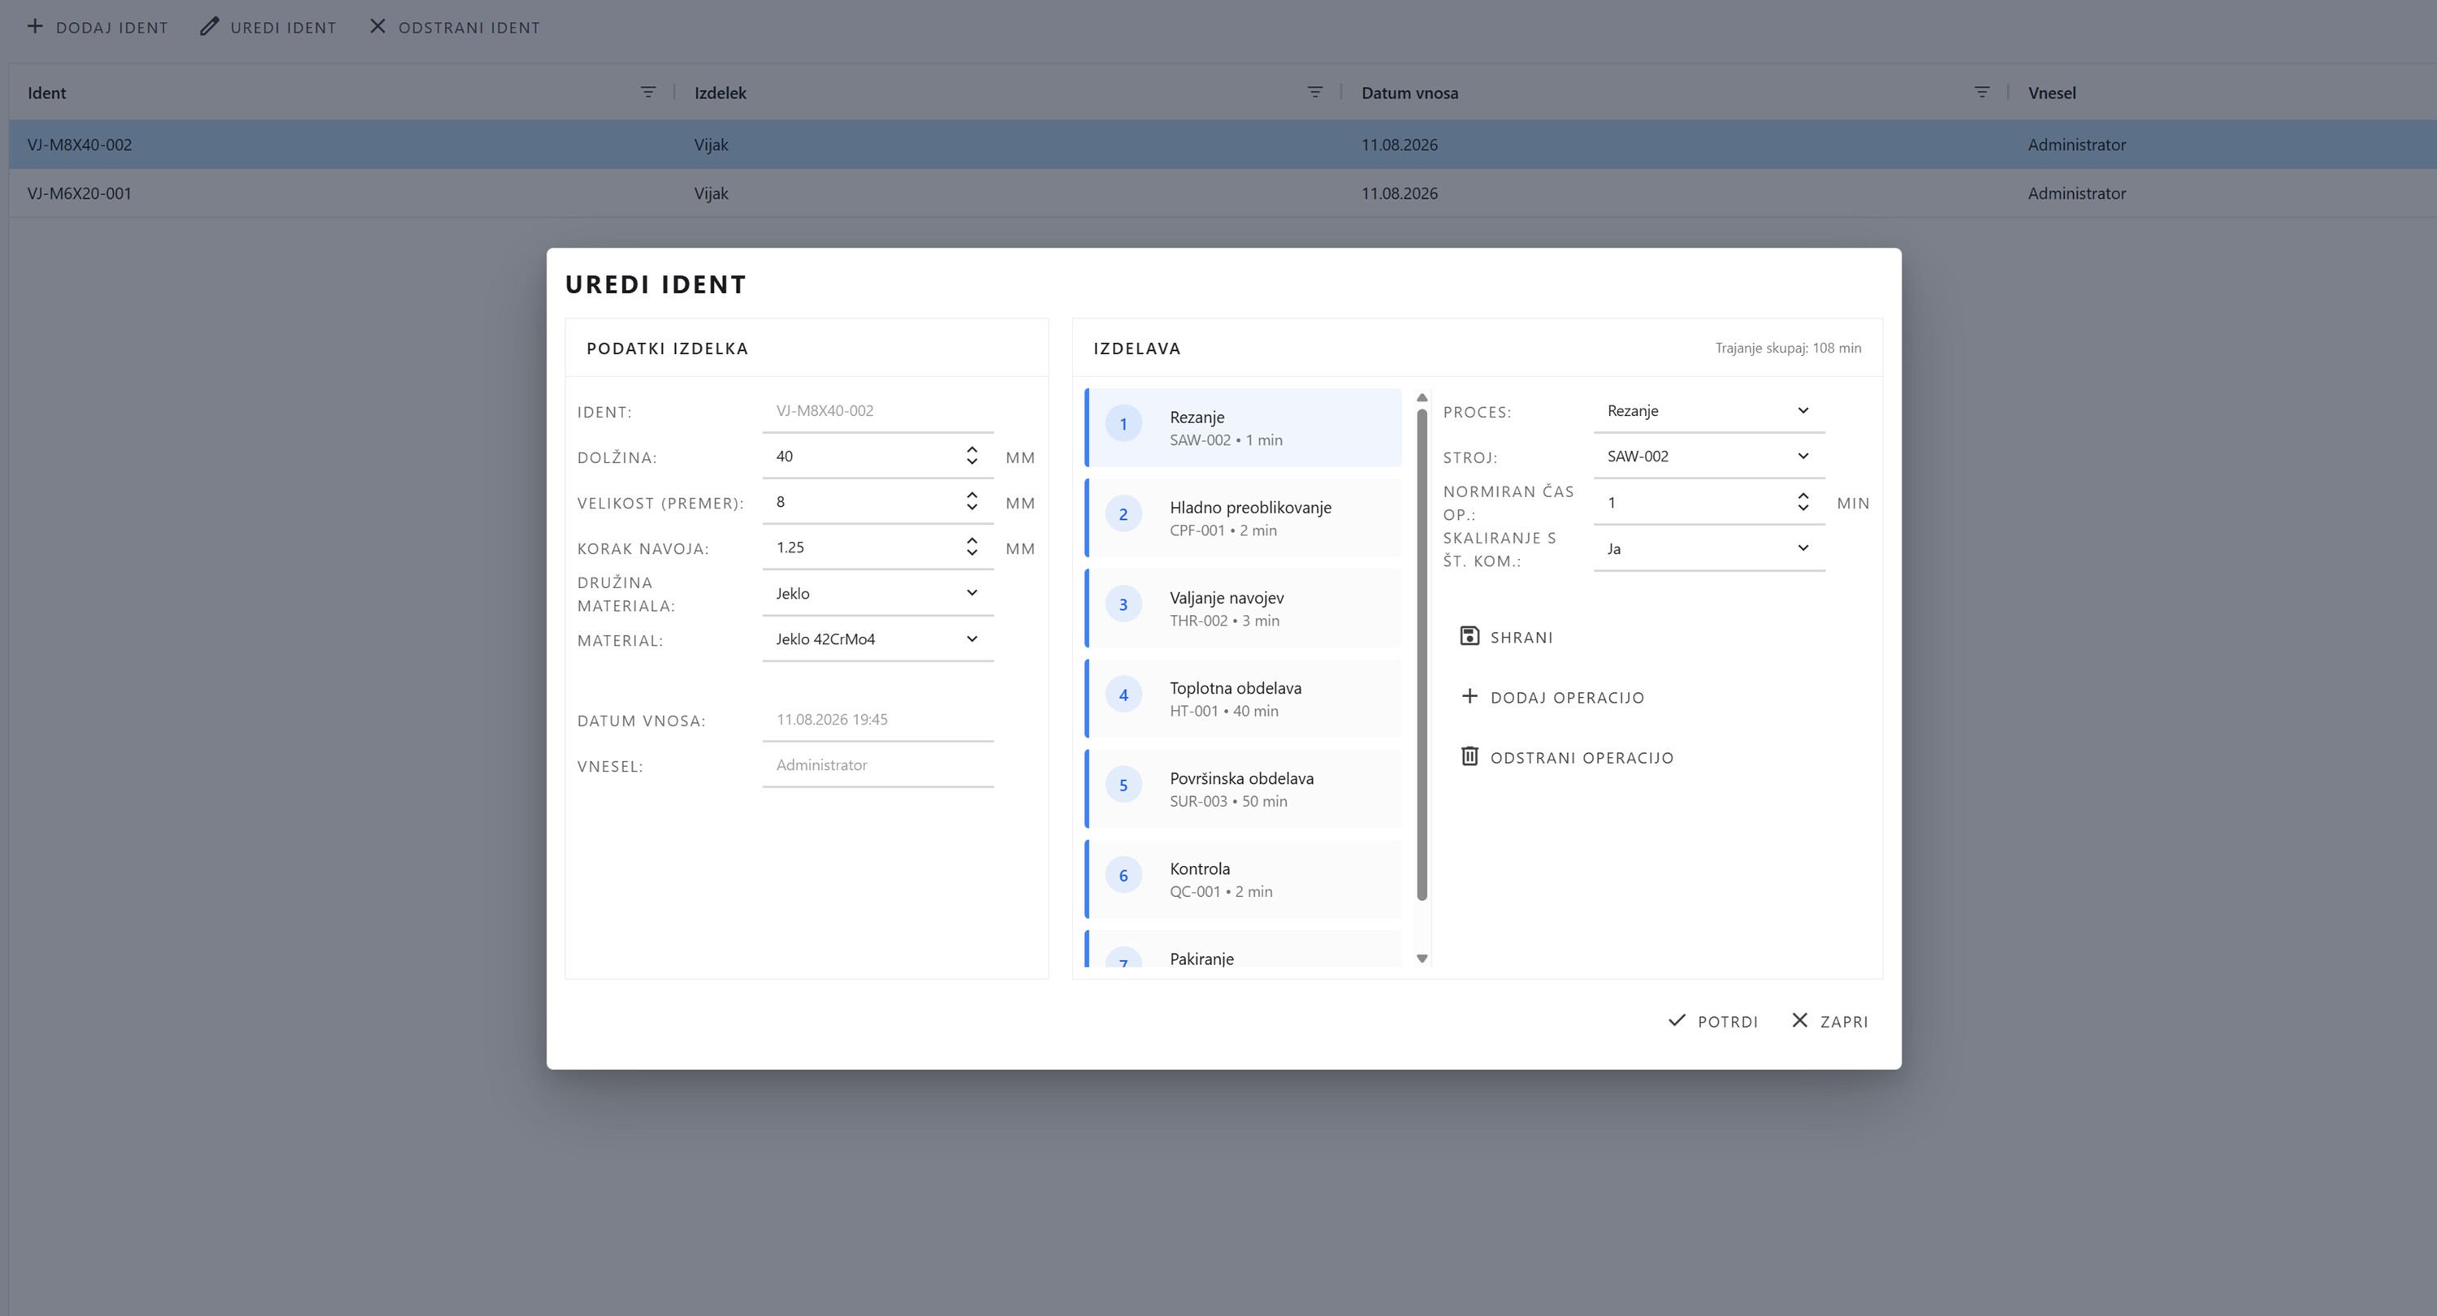Click the Korak navoja input with 1.25
This screenshot has height=1316, width=2437.
pyautogui.click(x=878, y=547)
